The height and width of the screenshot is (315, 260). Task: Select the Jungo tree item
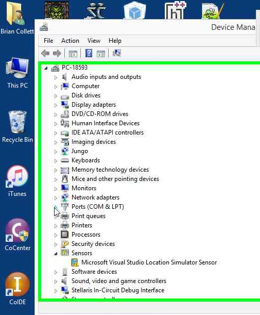(80, 151)
